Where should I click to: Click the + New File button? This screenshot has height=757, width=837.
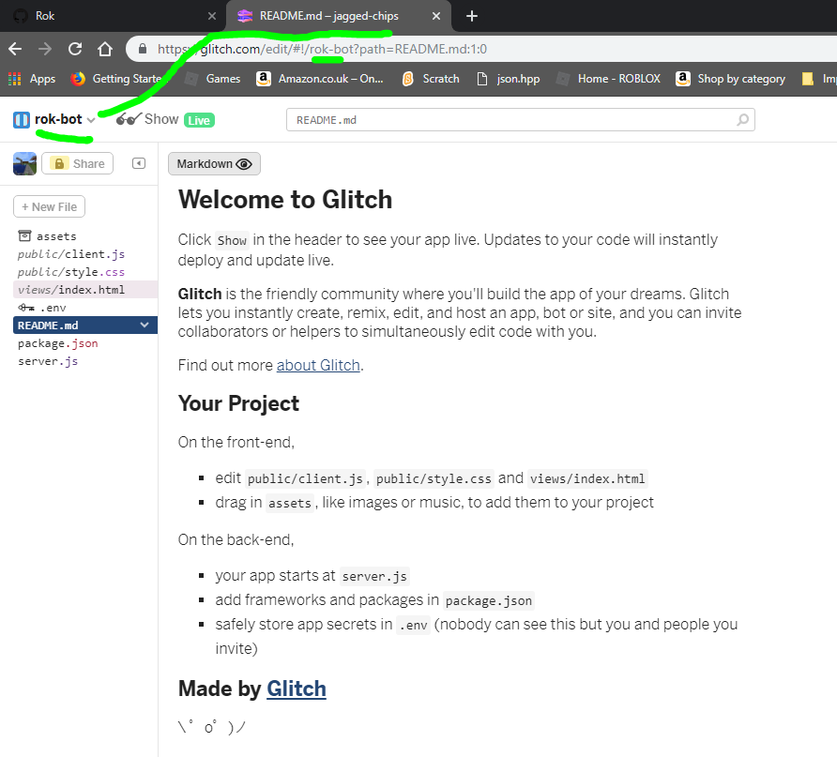tap(49, 207)
